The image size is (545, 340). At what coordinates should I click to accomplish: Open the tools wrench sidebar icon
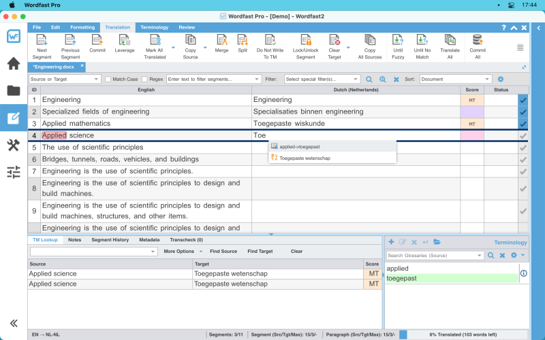coord(14,145)
